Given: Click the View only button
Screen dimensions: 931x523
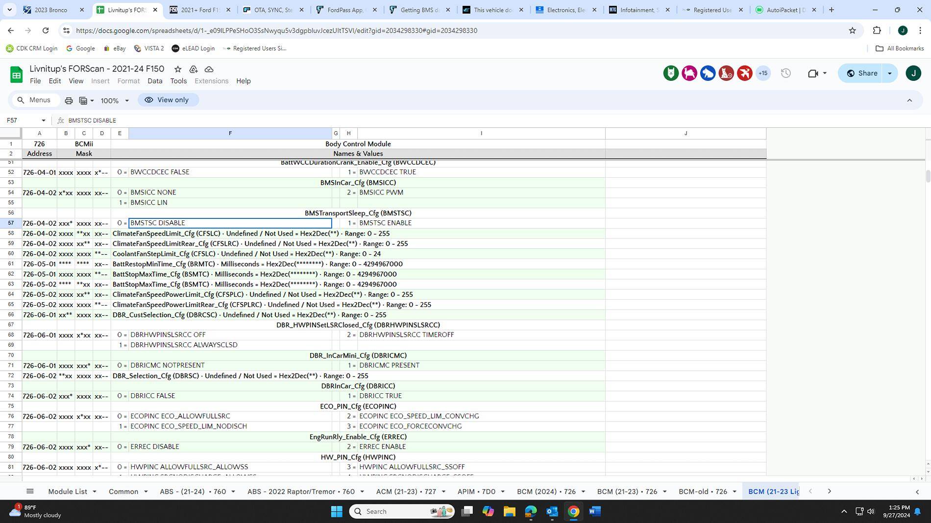Looking at the screenshot, I should coord(168,100).
